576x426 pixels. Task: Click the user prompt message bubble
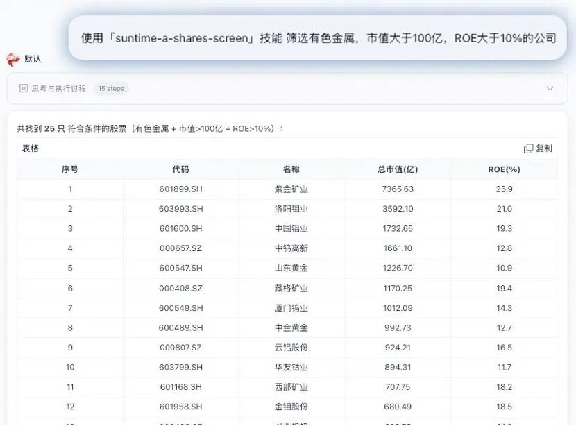click(x=318, y=38)
